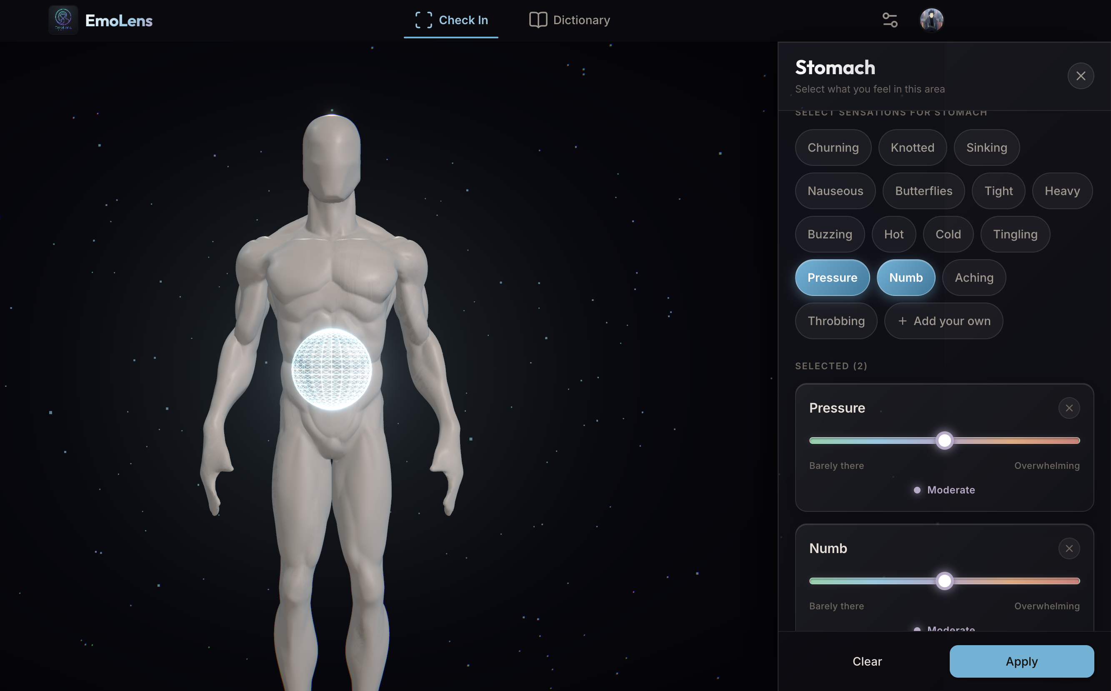Toggle the Throbbing sensation chip
Image resolution: width=1111 pixels, height=691 pixels.
pos(836,321)
